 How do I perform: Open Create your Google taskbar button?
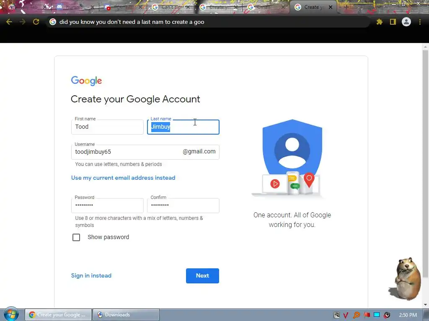[x=59, y=315]
